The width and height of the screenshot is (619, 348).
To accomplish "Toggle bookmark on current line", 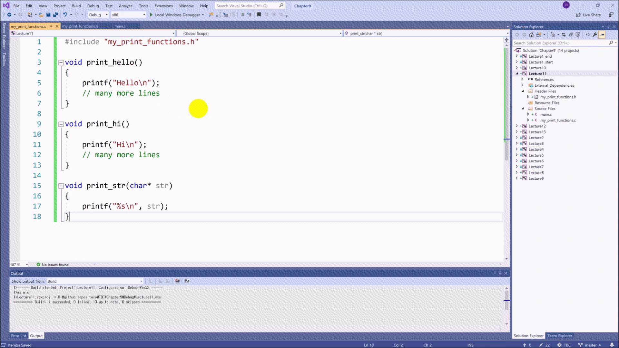I will 259,15.
